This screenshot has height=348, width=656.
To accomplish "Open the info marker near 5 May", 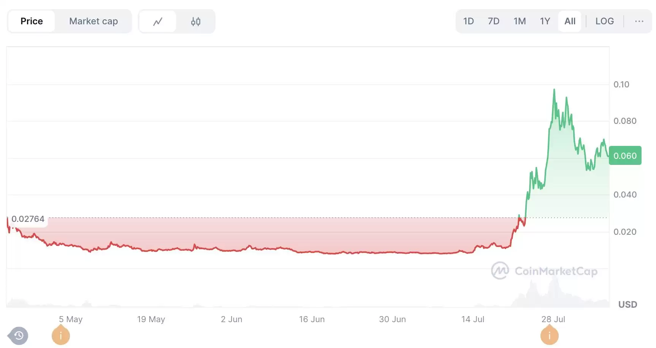I will pyautogui.click(x=61, y=336).
